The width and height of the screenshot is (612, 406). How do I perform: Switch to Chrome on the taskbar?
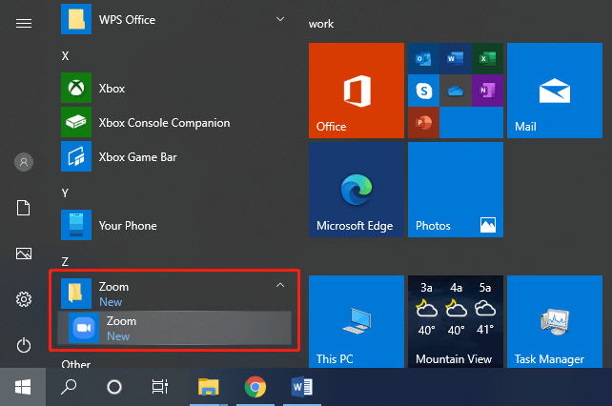[255, 387]
